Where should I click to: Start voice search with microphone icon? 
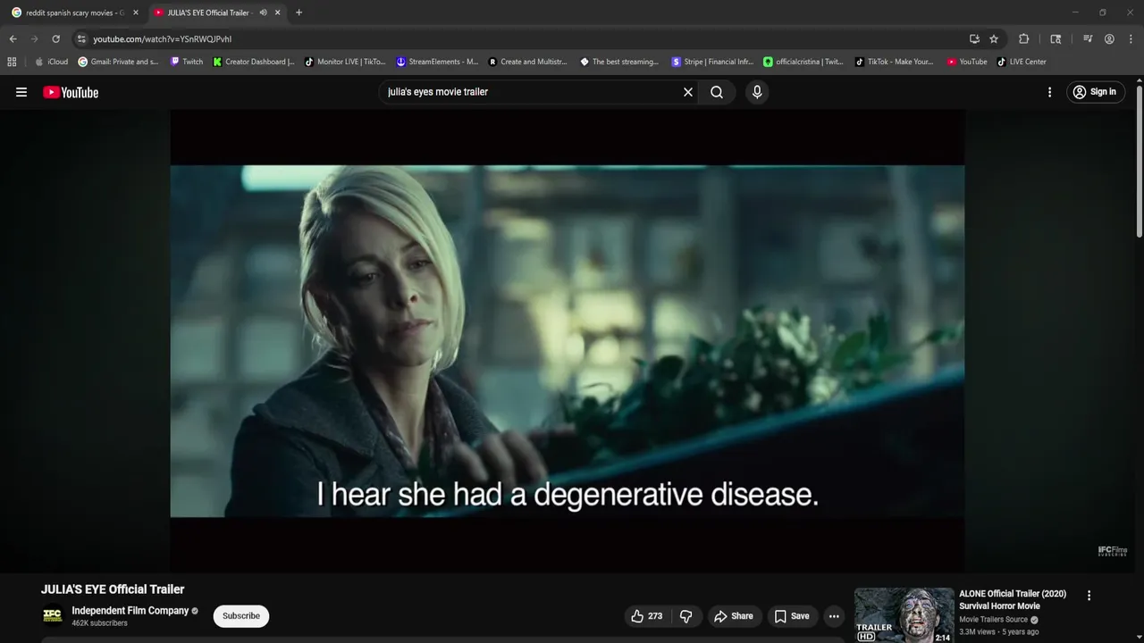[757, 92]
